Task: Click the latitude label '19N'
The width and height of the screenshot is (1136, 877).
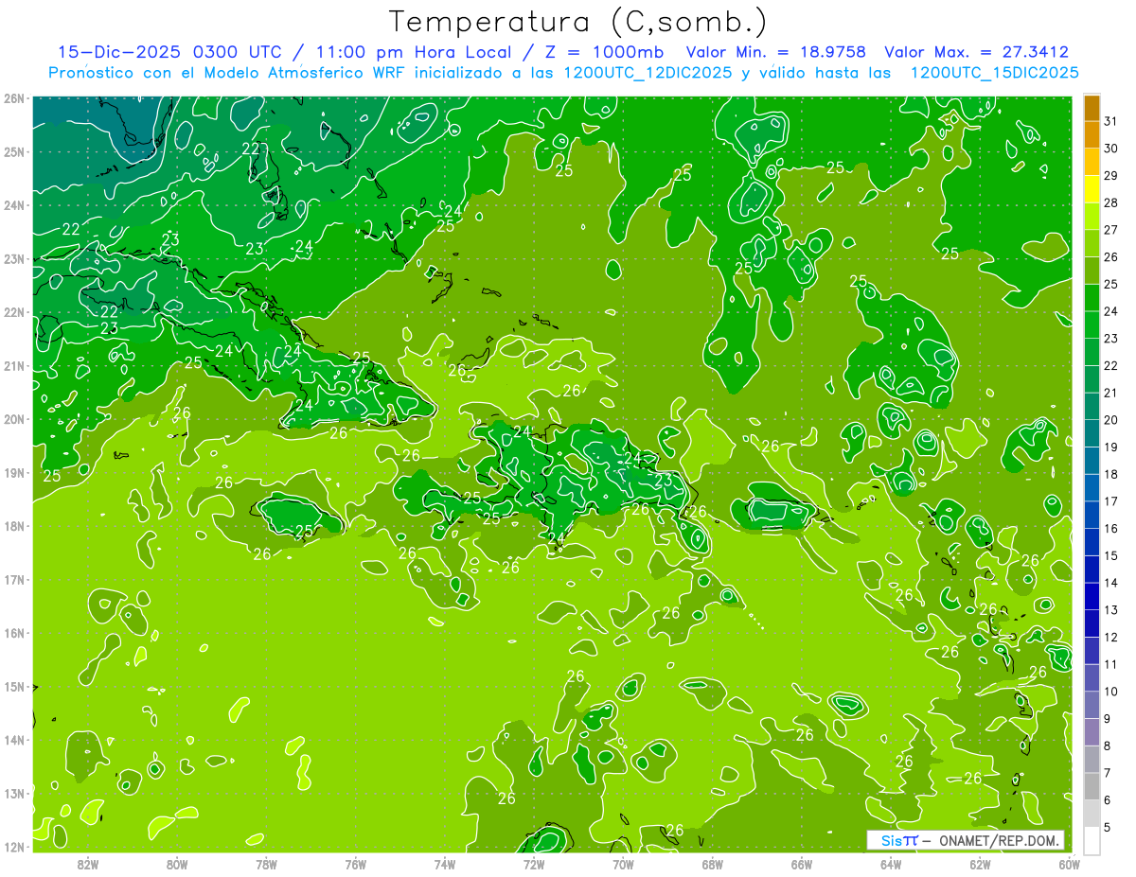Action: click(14, 472)
